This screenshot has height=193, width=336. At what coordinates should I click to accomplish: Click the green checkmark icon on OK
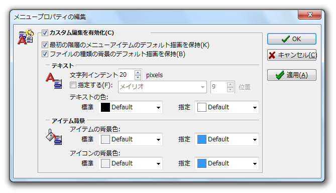click(286, 39)
